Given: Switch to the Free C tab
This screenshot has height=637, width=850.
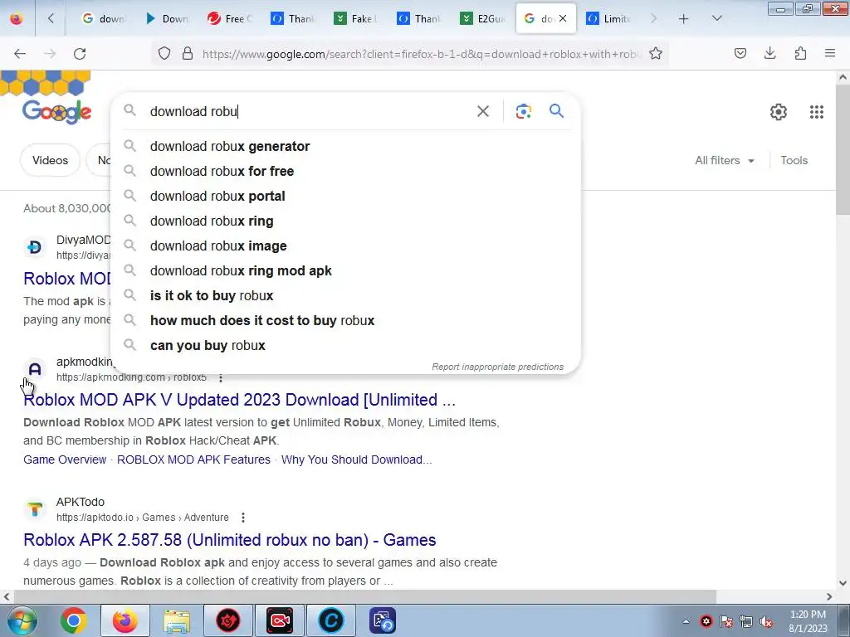Looking at the screenshot, I should (230, 18).
